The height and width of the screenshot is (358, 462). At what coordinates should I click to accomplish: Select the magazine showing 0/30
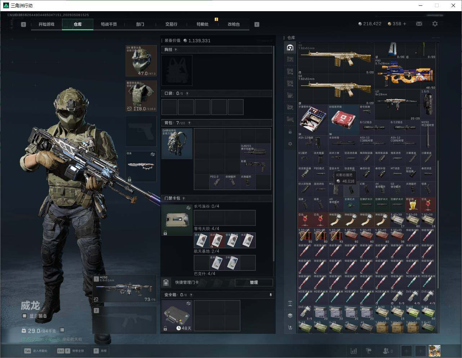point(390,51)
